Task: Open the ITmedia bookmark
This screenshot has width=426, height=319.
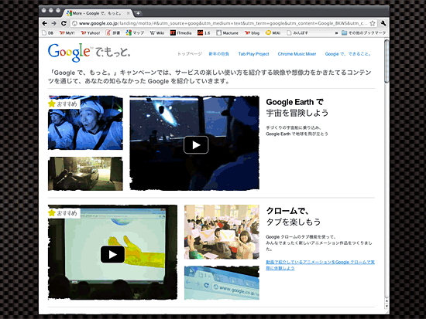Action: (180, 32)
